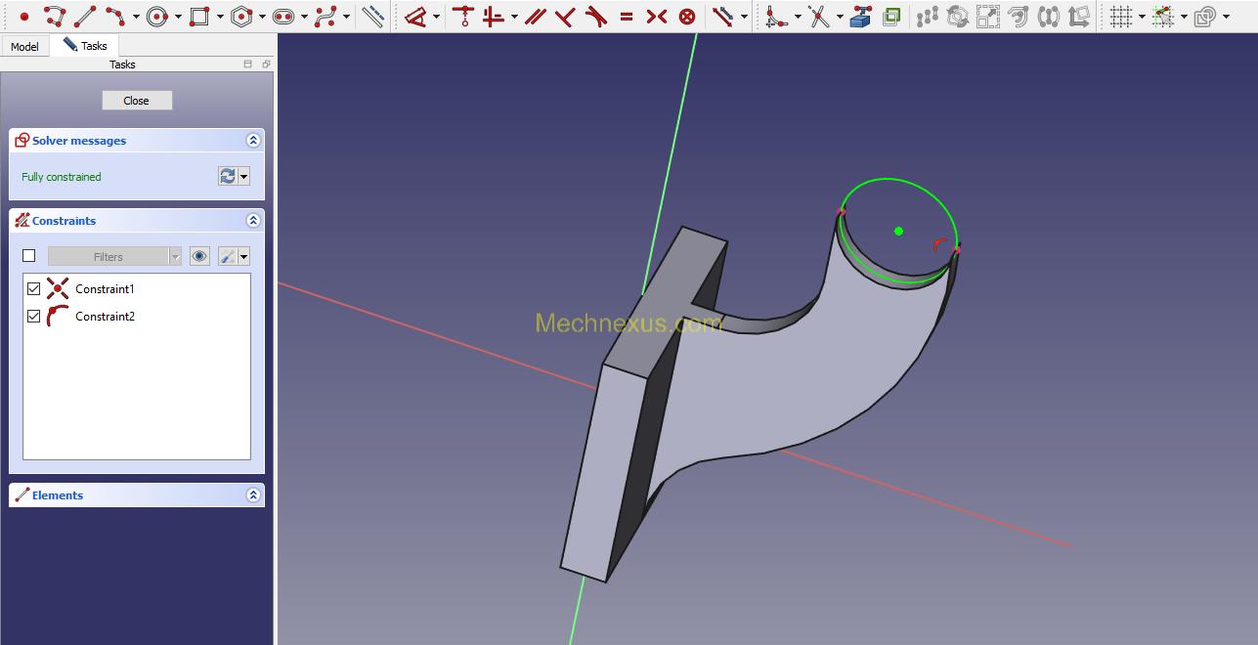
Task: Click the External Geometry tool icon
Action: point(860,17)
